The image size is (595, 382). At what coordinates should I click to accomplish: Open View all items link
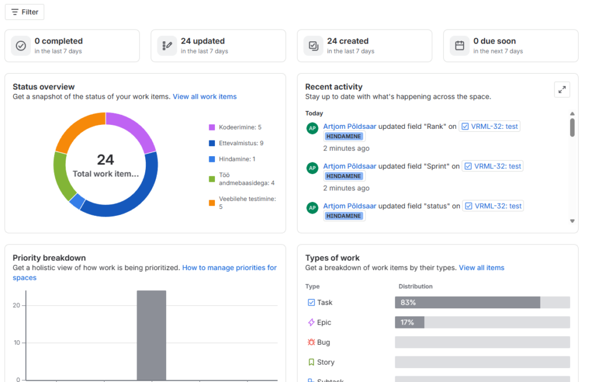click(481, 268)
